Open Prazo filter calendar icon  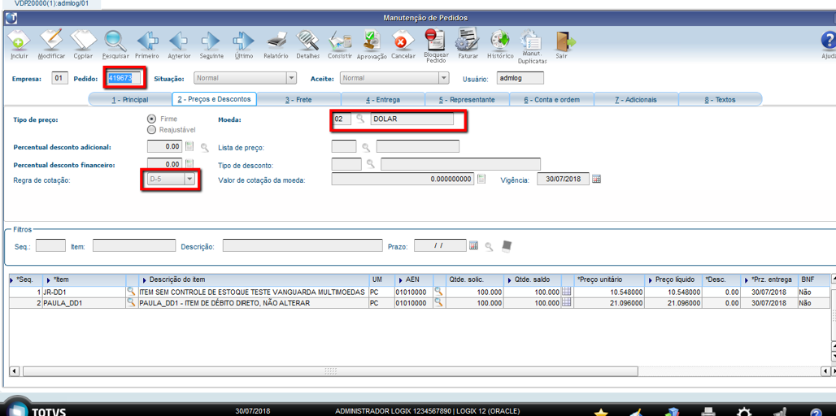[473, 245]
